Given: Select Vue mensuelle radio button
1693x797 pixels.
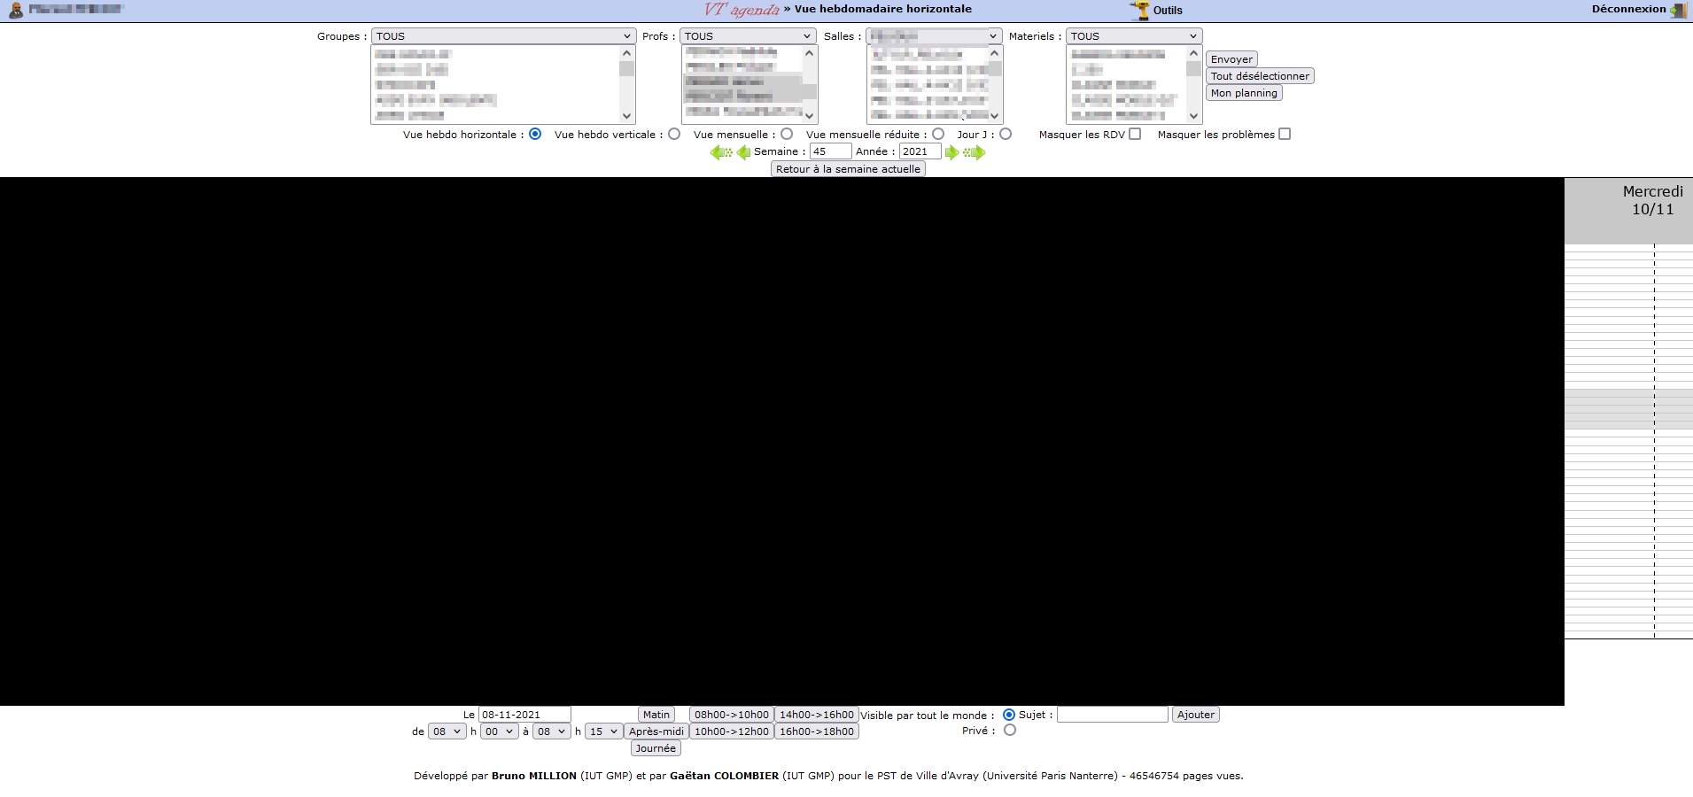Looking at the screenshot, I should 787,135.
